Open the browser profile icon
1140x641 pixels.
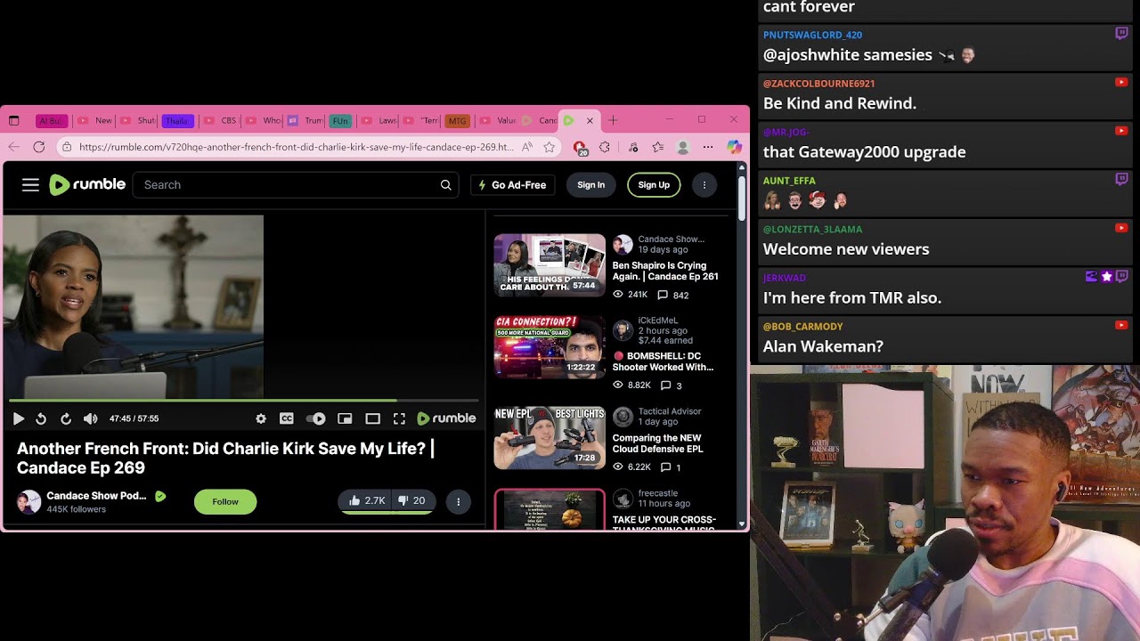coord(683,147)
